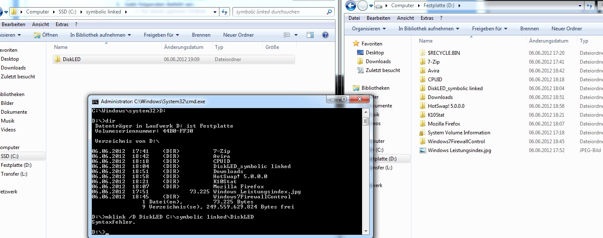Expand 'Freigeben für' in right Explorer toolbar
The height and width of the screenshot is (238, 603).
point(489,29)
